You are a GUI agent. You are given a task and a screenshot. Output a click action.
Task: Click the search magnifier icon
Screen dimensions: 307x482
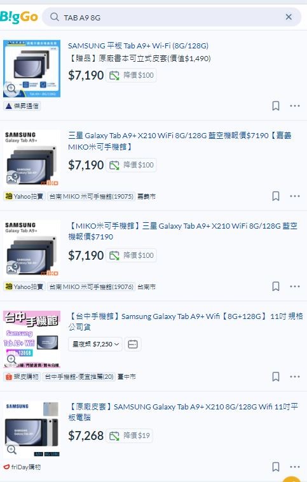click(x=54, y=17)
